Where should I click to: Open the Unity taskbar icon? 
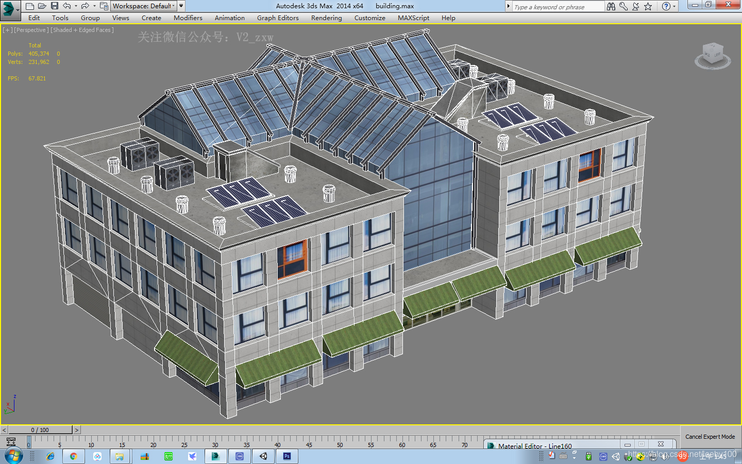263,456
